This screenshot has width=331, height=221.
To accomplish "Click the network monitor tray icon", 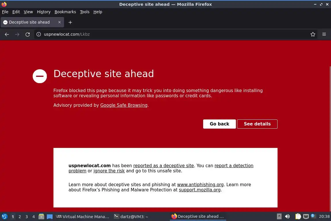I will click(x=306, y=216).
